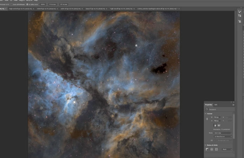Viewport: 244px width, 158px height.
Task: Enable Zoom All Windows checkbox
Action: click(12, 5)
